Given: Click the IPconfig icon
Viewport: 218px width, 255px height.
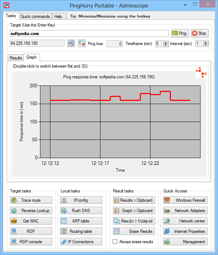Looking at the screenshot, I should click(64, 200).
